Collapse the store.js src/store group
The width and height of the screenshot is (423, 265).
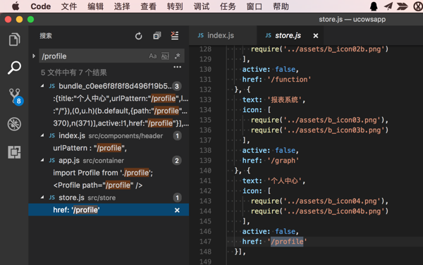click(x=42, y=197)
